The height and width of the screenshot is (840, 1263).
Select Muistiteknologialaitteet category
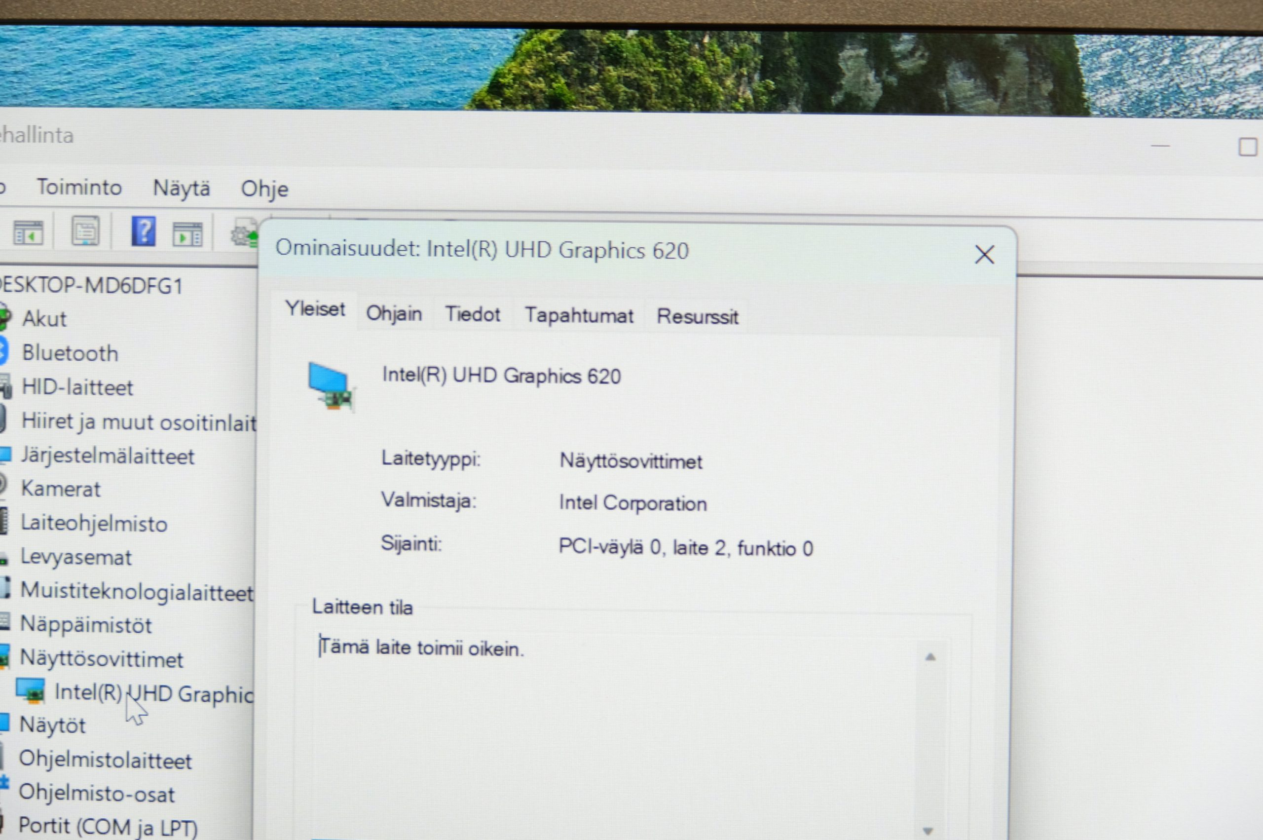point(137,592)
